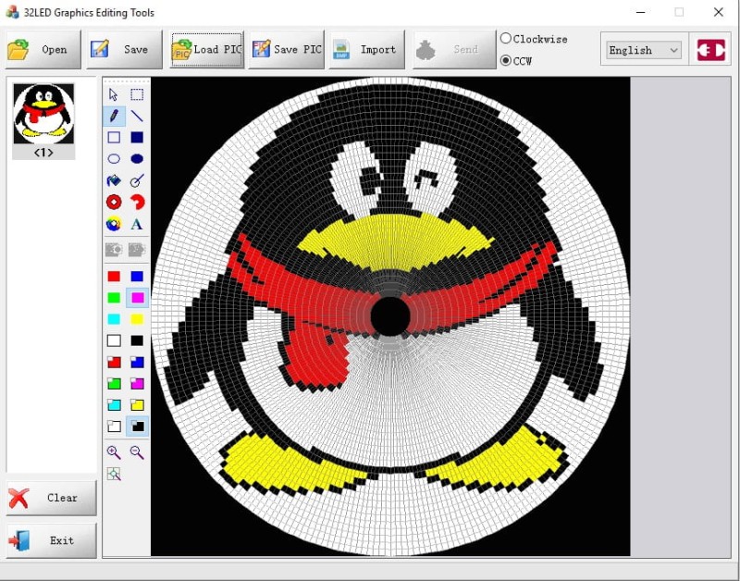Choose the black foreground color swatch
Viewport: 740px width, 581px height.
[137, 340]
